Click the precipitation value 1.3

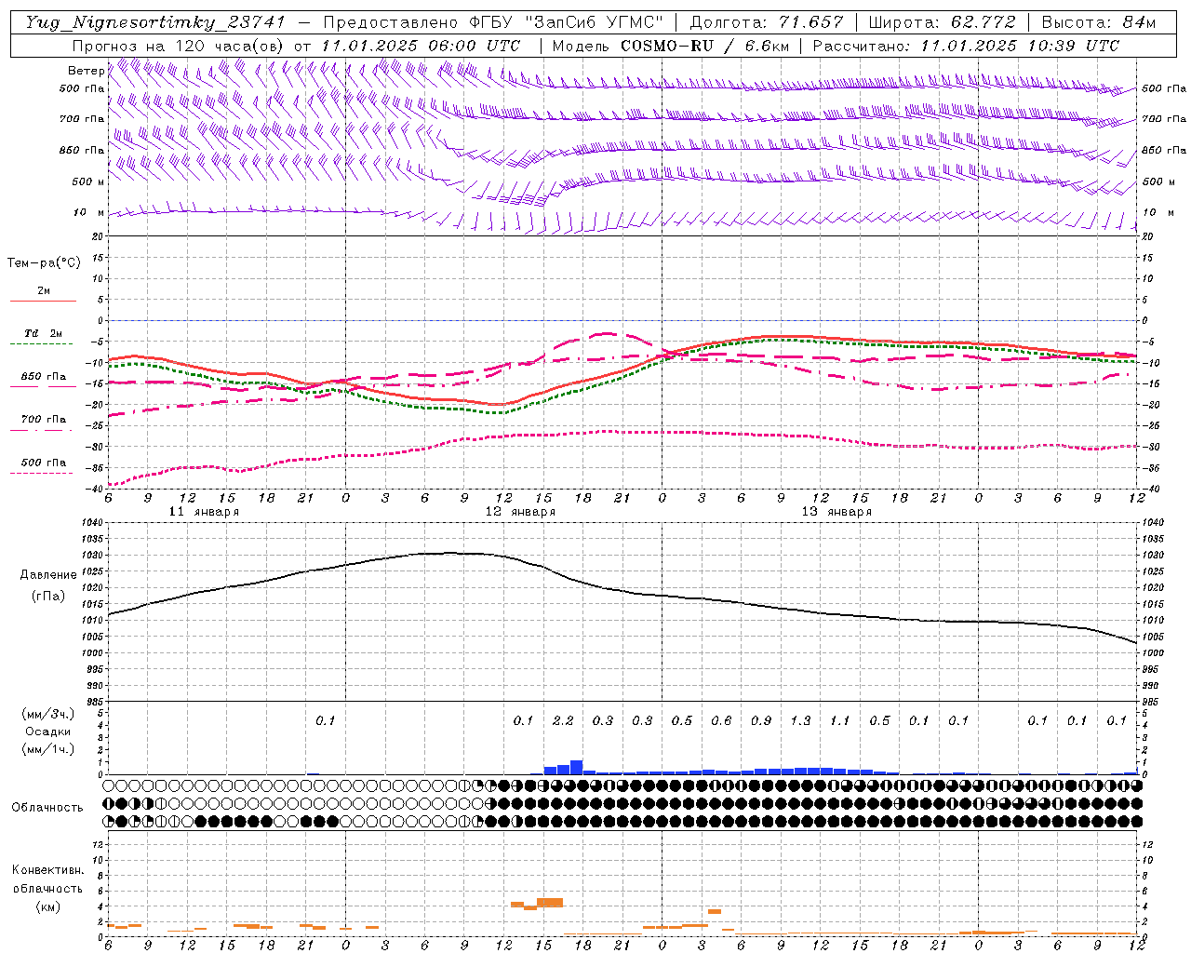point(800,720)
